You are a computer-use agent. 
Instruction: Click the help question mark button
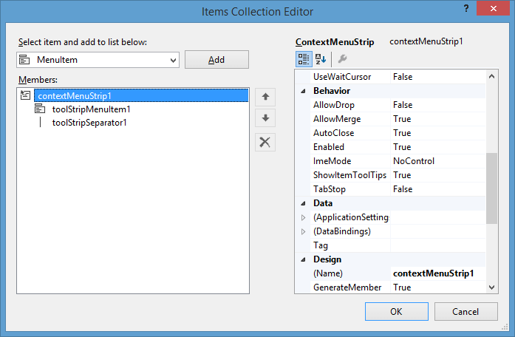tap(466, 8)
